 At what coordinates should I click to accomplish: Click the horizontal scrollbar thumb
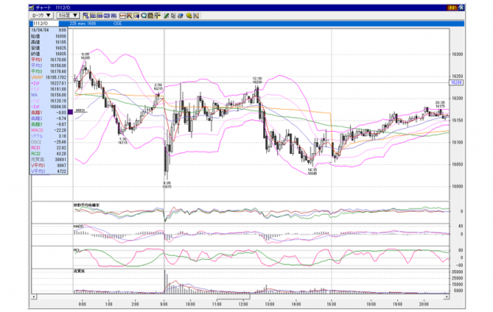point(233,297)
